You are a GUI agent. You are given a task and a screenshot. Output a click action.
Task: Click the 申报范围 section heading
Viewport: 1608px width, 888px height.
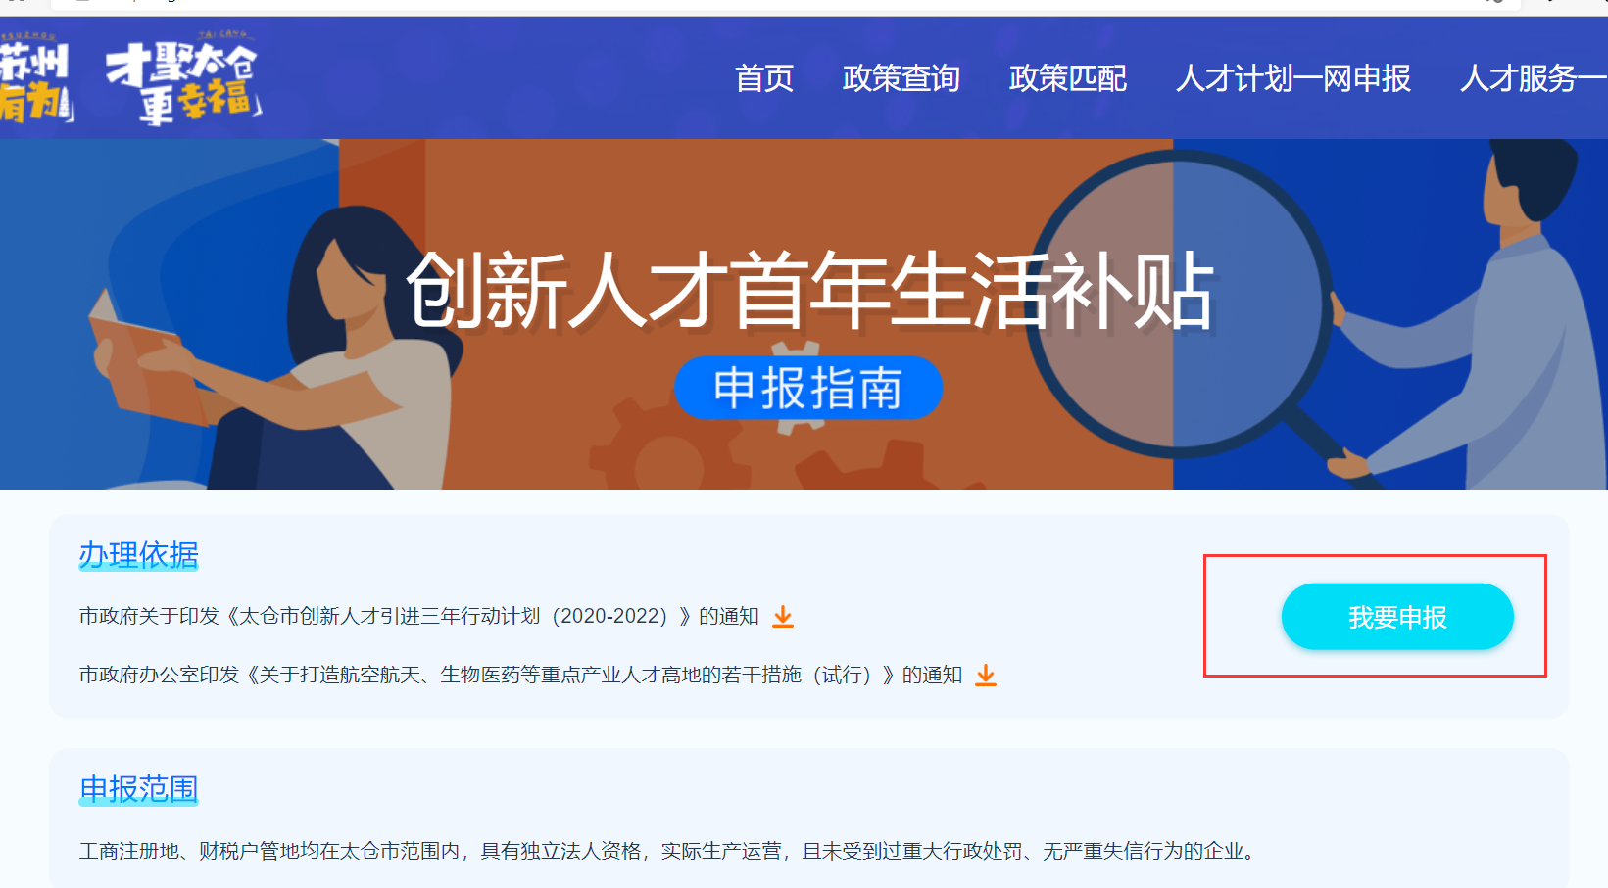tap(139, 789)
